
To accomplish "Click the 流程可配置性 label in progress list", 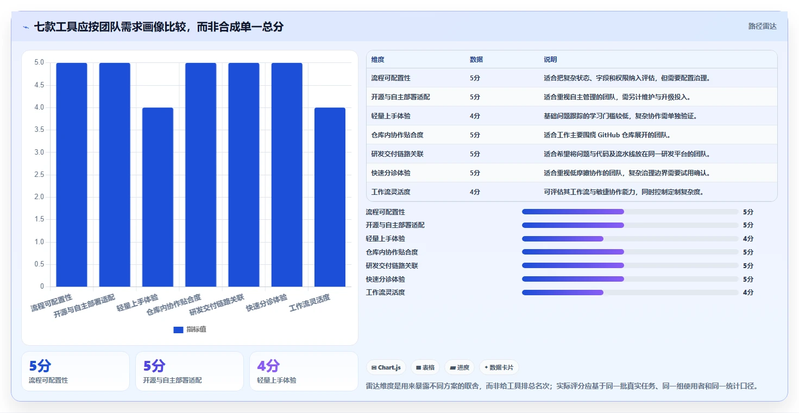I will tap(386, 212).
